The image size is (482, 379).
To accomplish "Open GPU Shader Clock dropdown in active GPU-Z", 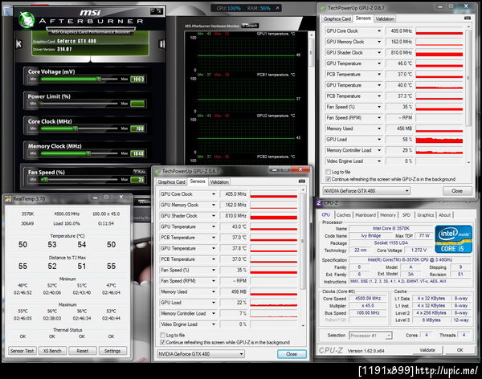I will [214, 216].
